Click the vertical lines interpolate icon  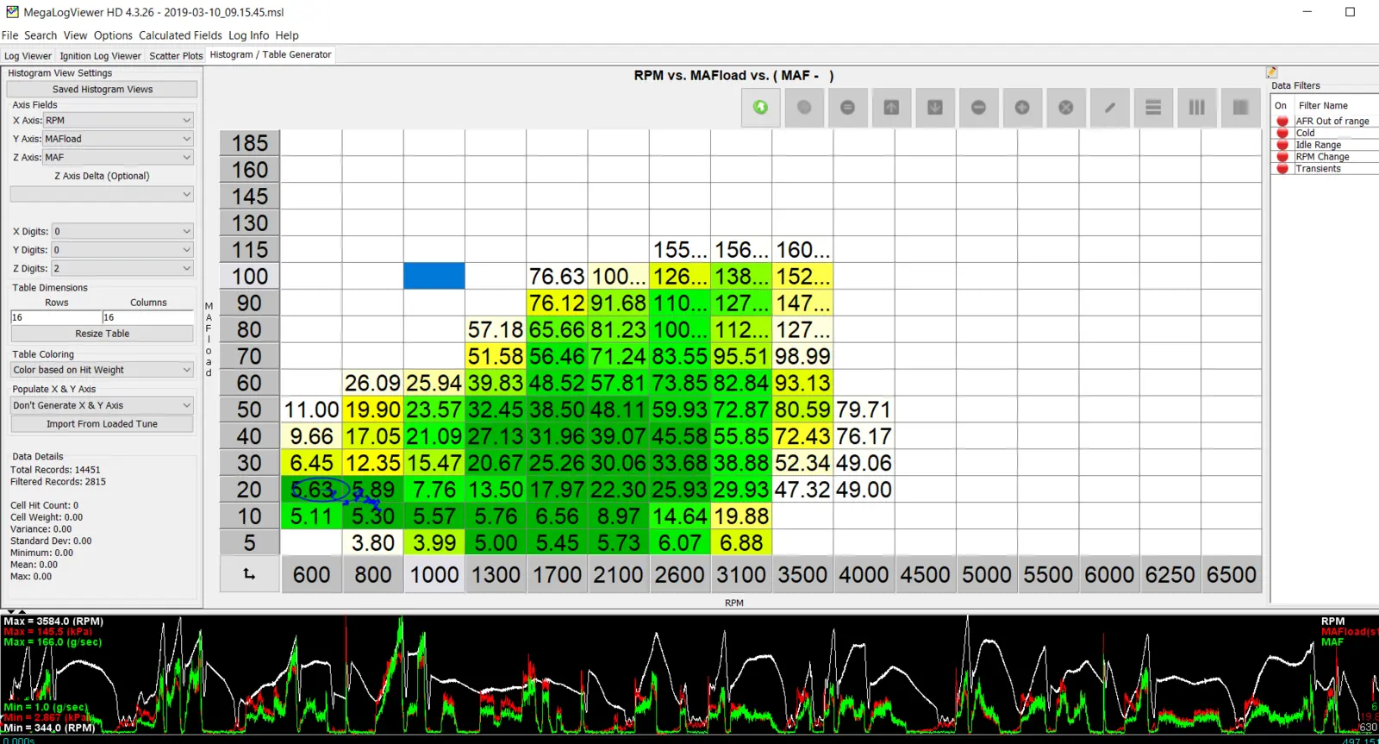click(1197, 107)
